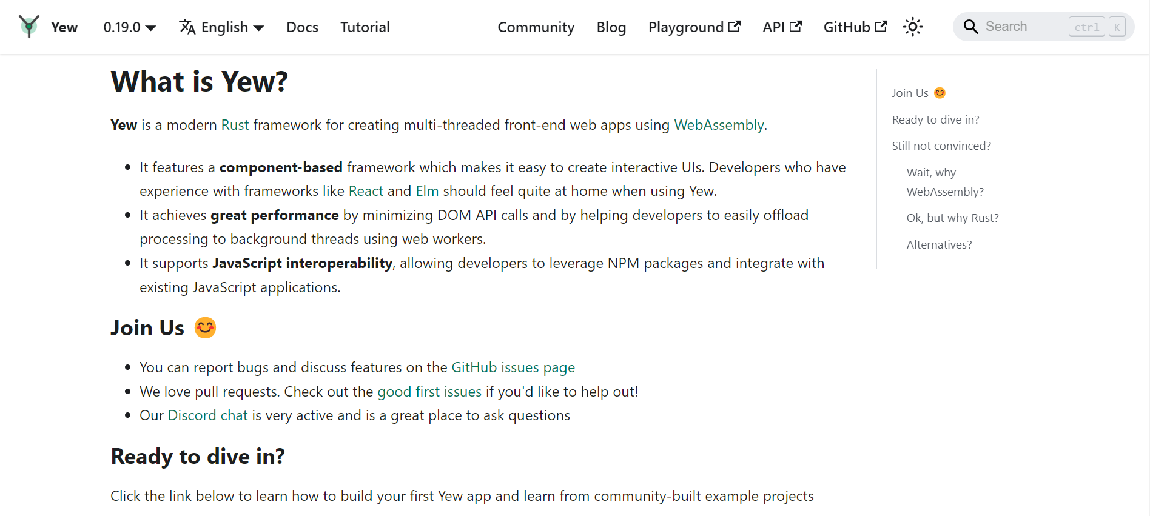1150x516 pixels.
Task: Click the external-link icon beside Playground
Action: 735,26
